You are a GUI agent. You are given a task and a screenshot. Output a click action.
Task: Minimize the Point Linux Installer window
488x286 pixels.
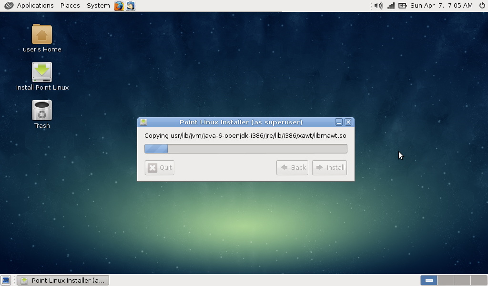339,123
